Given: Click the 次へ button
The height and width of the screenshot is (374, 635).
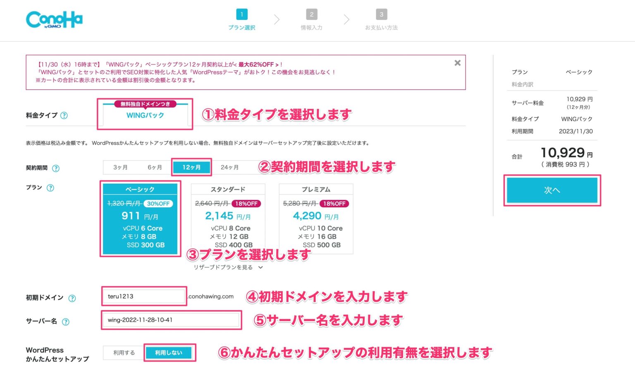Looking at the screenshot, I should pyautogui.click(x=552, y=190).
